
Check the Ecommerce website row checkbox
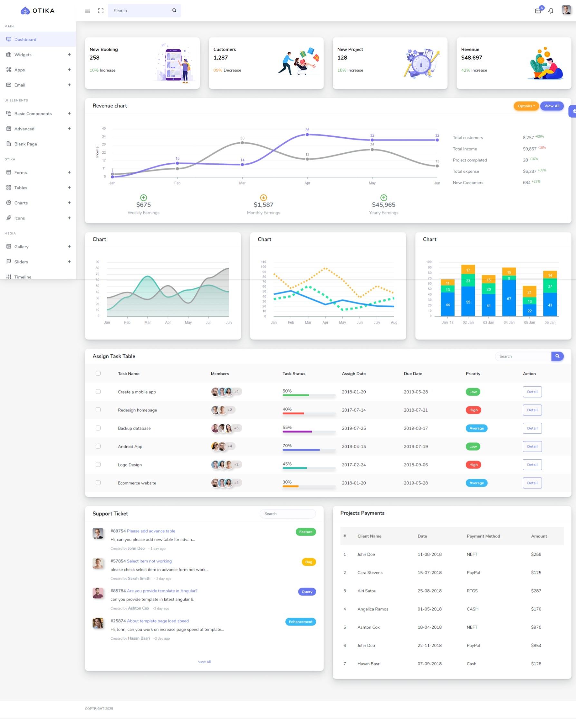tap(98, 483)
